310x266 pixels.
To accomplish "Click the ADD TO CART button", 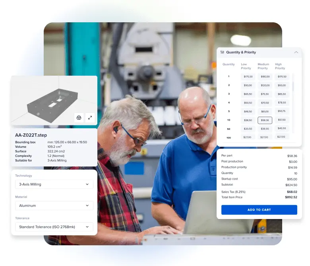I will (259, 210).
